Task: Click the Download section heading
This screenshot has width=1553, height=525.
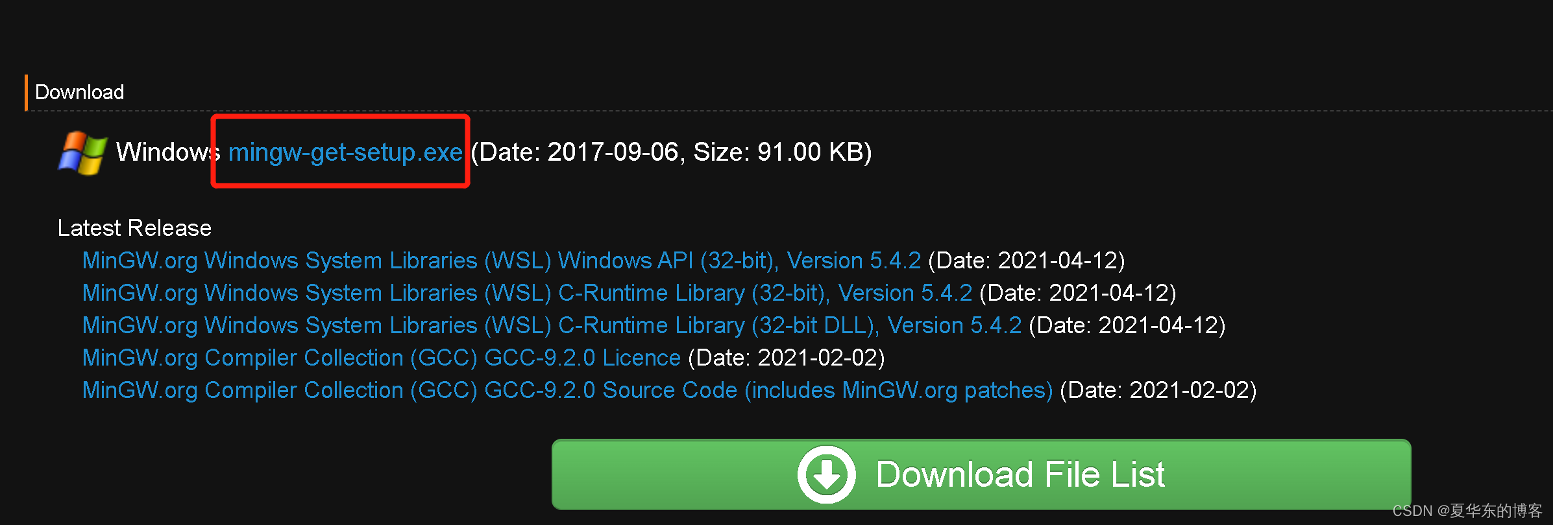Action: (79, 92)
